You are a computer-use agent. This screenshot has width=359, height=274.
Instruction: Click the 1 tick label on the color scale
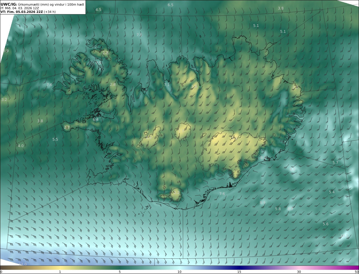tap(60, 272)
